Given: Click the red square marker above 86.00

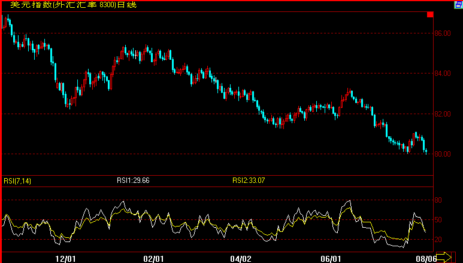Looking at the screenshot, I should [x=430, y=14].
